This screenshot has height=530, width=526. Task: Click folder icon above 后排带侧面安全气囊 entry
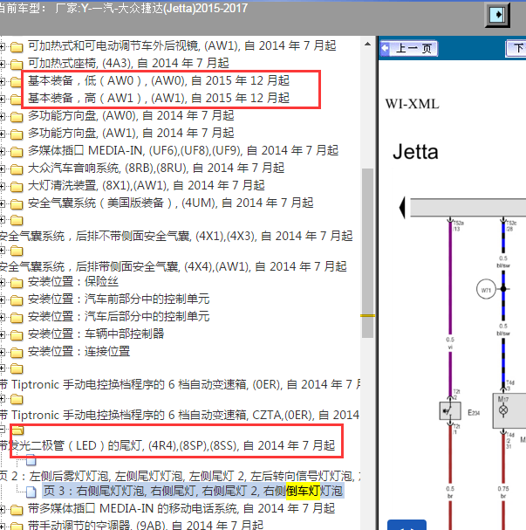point(17,251)
